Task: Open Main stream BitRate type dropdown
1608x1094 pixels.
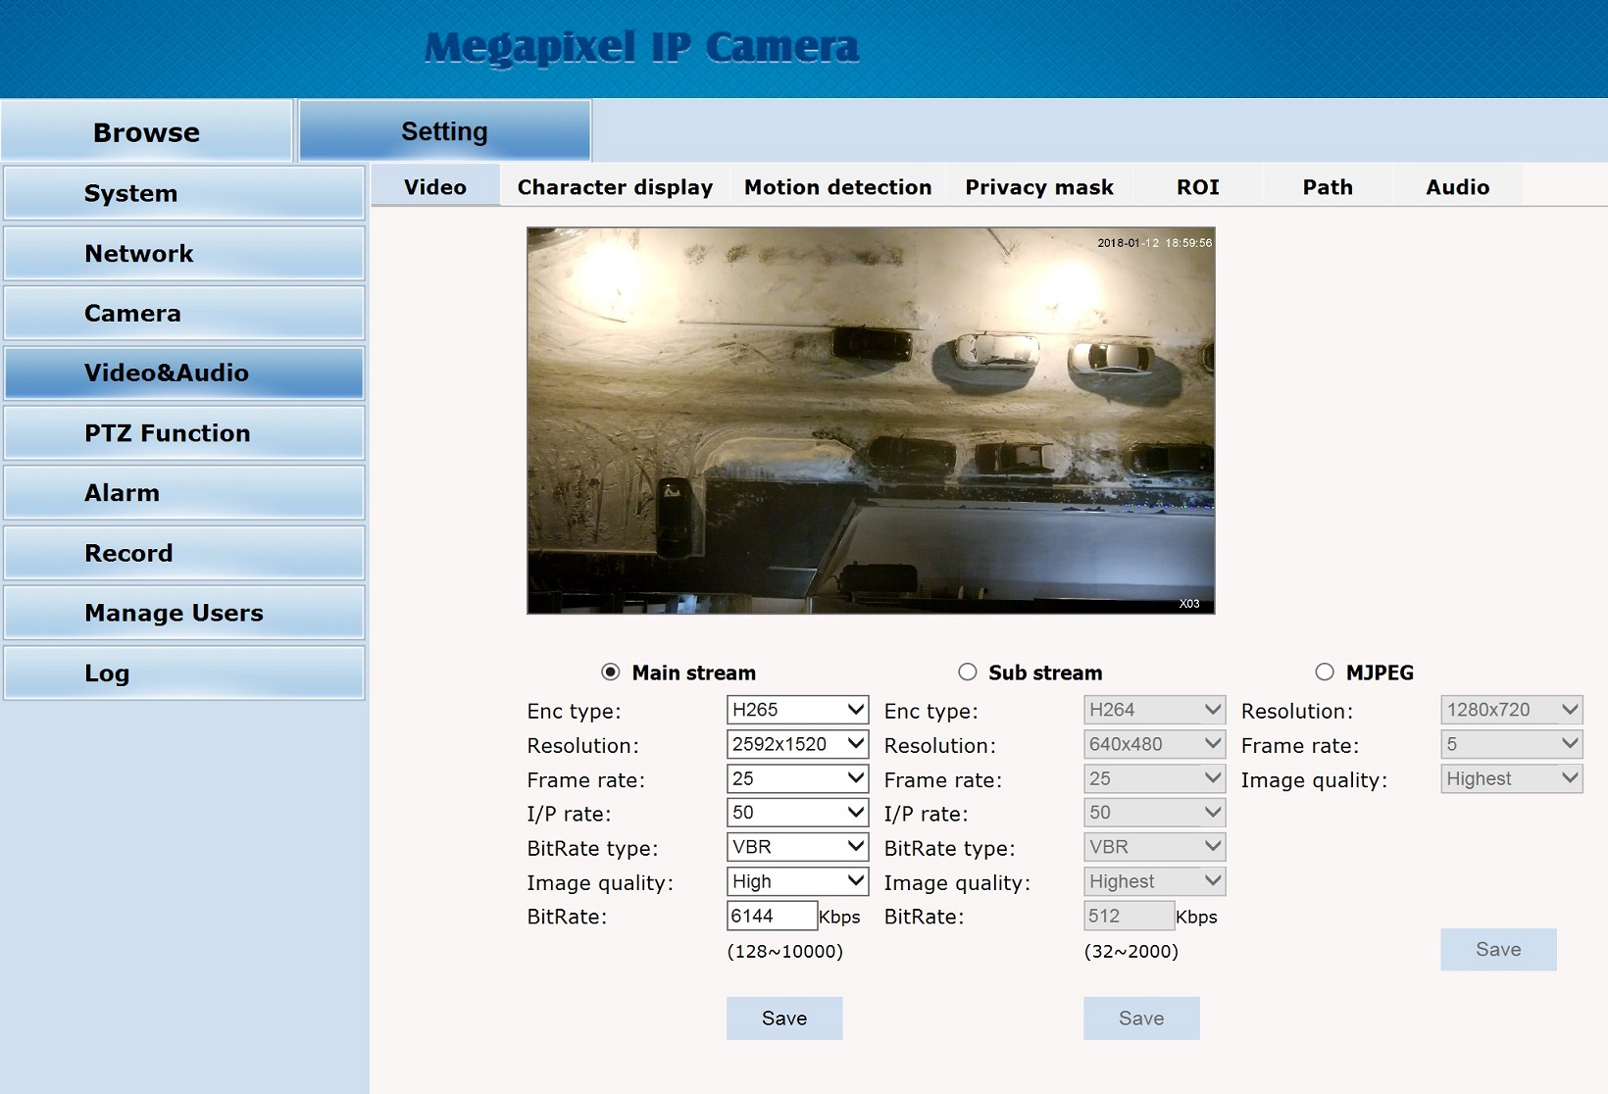Action: pos(797,847)
